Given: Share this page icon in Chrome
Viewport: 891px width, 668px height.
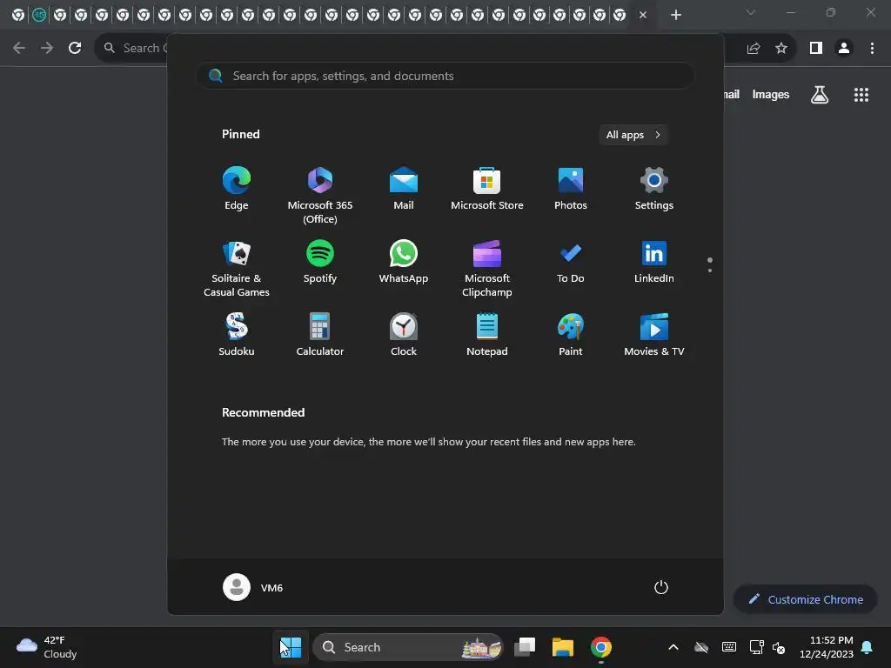Looking at the screenshot, I should point(754,49).
